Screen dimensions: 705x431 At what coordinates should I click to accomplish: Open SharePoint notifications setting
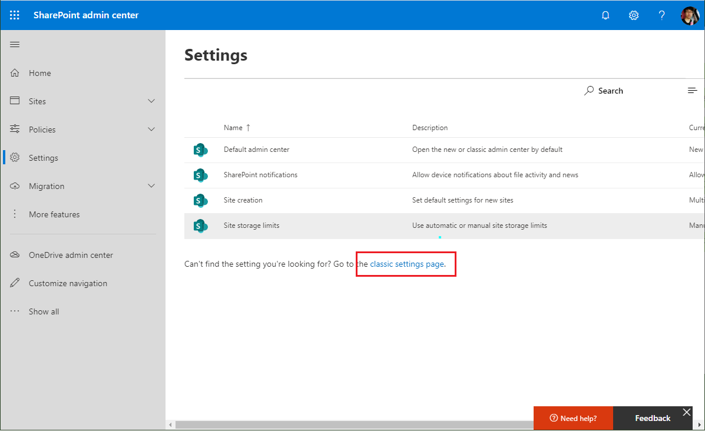point(260,175)
